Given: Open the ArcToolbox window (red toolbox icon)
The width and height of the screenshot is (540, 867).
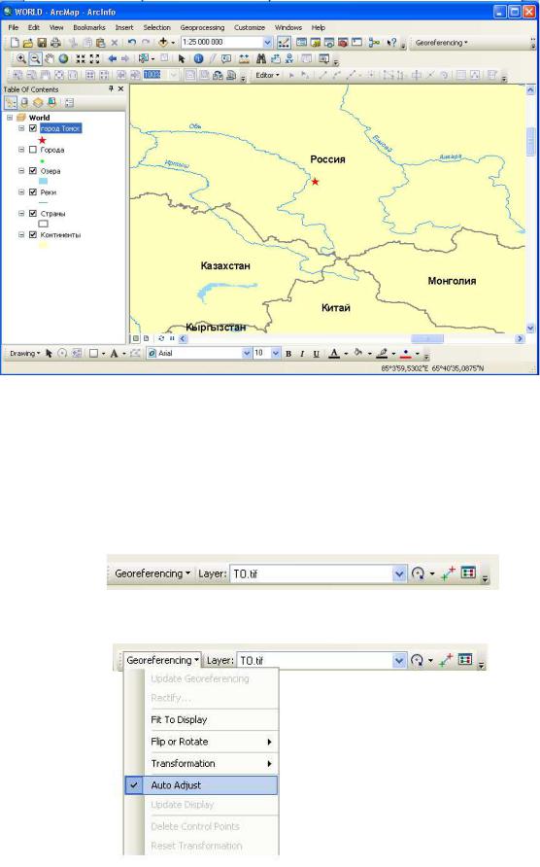Looking at the screenshot, I should (x=343, y=43).
